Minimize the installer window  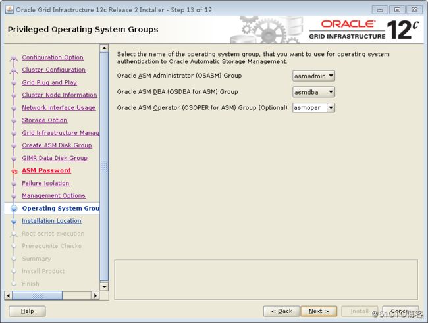pyautogui.click(x=380, y=10)
